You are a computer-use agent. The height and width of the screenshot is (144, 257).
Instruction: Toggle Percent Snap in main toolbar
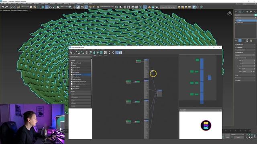(x=90, y=7)
